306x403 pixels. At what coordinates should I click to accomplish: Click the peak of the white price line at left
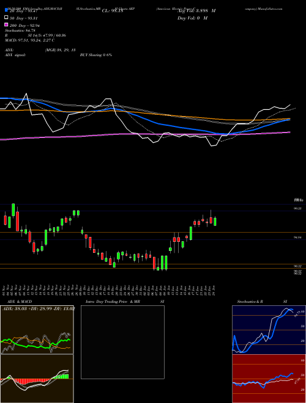(x=26, y=94)
